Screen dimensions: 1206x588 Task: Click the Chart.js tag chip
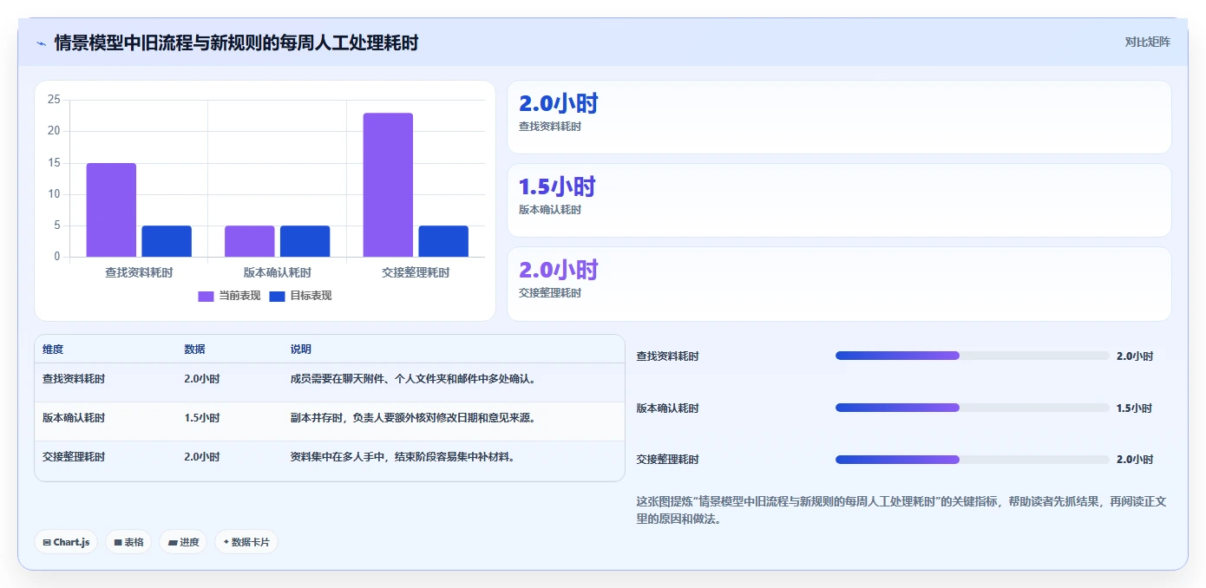[x=67, y=542]
